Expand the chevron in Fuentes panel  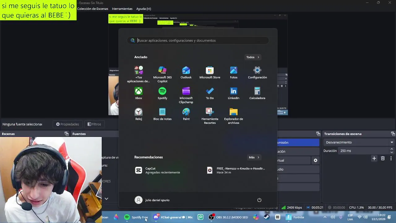pos(106,199)
